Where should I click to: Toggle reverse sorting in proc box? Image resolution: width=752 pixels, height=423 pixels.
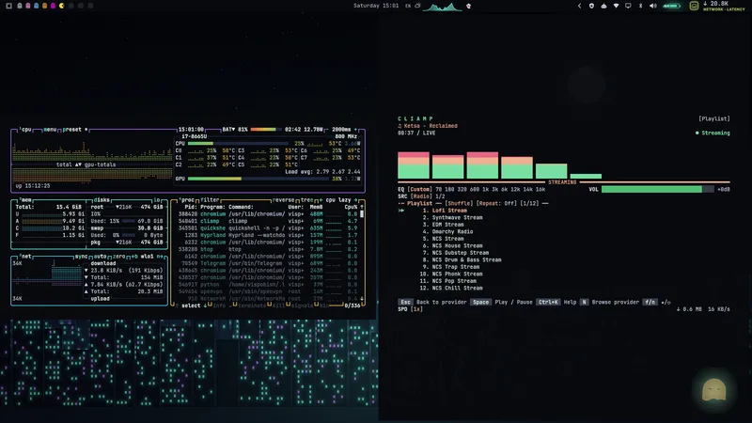click(283, 200)
